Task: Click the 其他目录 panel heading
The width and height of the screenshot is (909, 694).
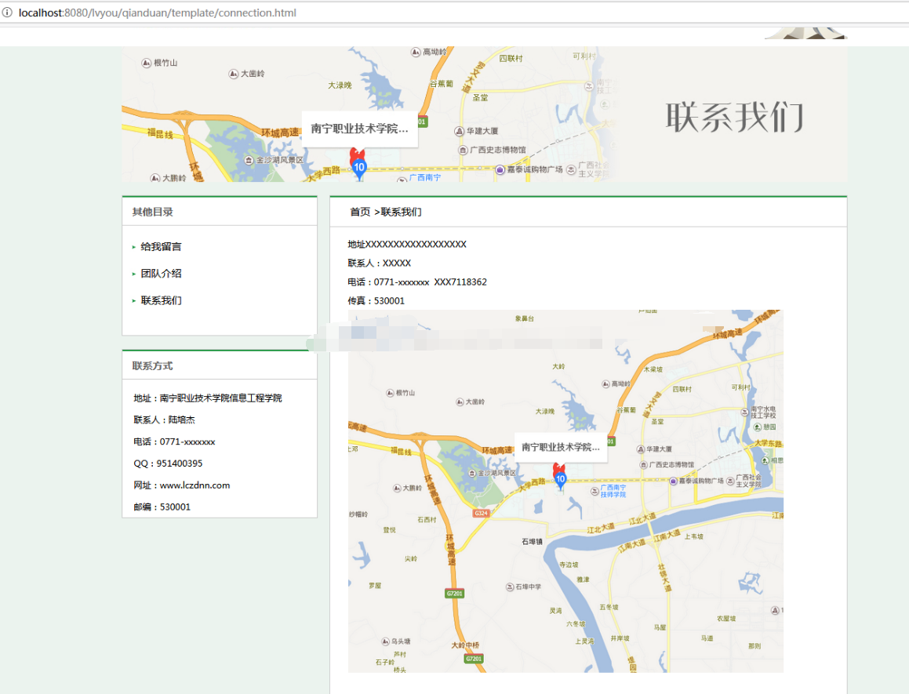Action: pos(152,212)
